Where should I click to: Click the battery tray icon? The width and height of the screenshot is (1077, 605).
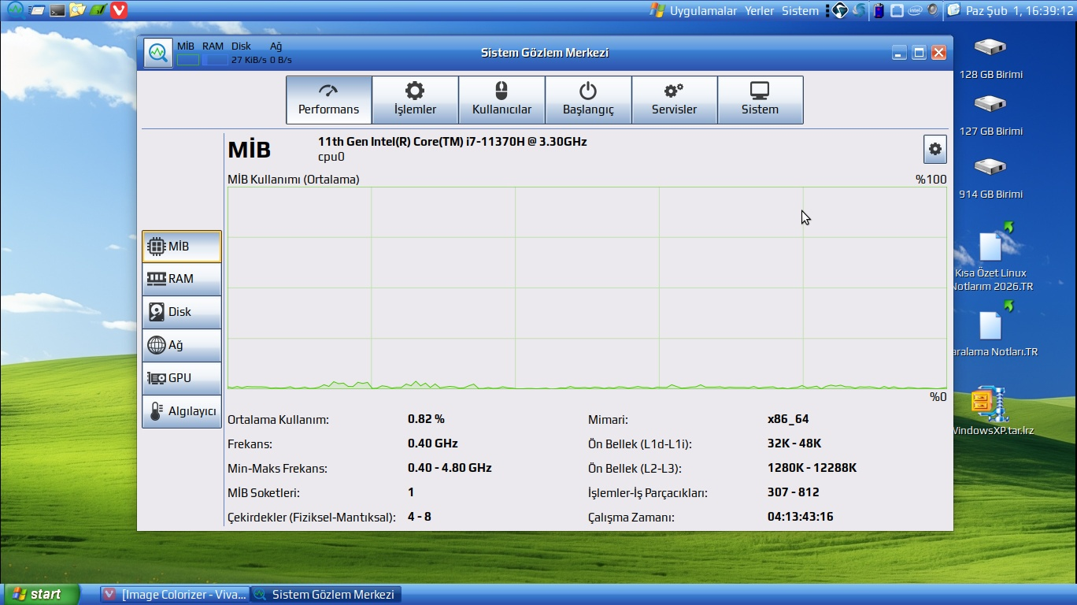(x=879, y=10)
